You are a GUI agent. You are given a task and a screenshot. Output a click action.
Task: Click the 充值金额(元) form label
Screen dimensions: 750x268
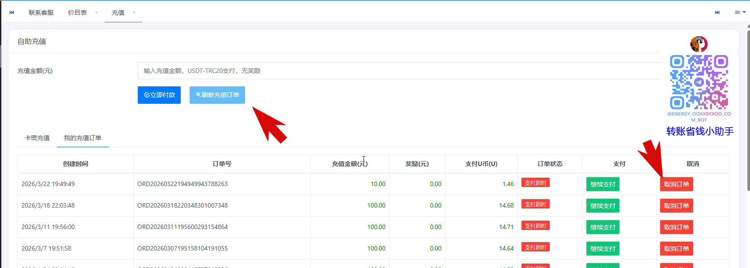[x=35, y=71]
